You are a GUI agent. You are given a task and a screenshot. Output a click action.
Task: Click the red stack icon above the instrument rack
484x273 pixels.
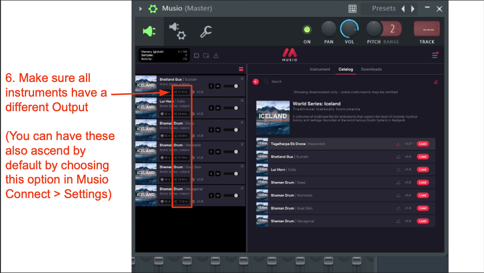click(241, 69)
